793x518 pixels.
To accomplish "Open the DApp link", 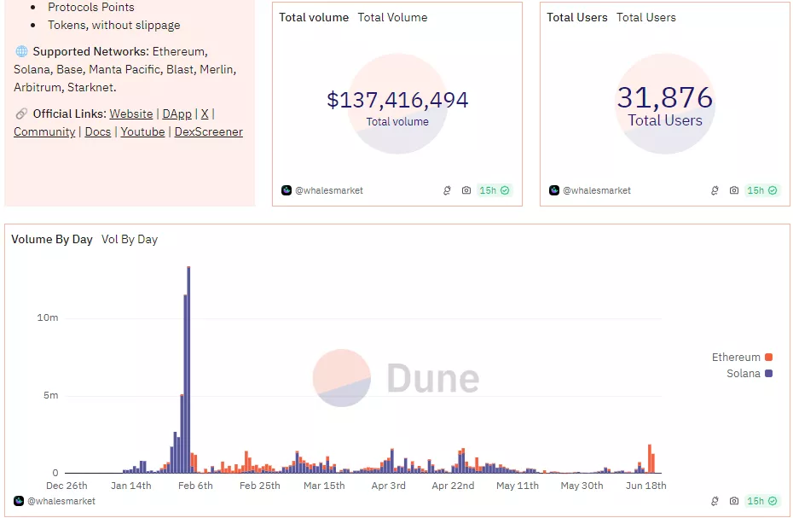I will tap(177, 113).
